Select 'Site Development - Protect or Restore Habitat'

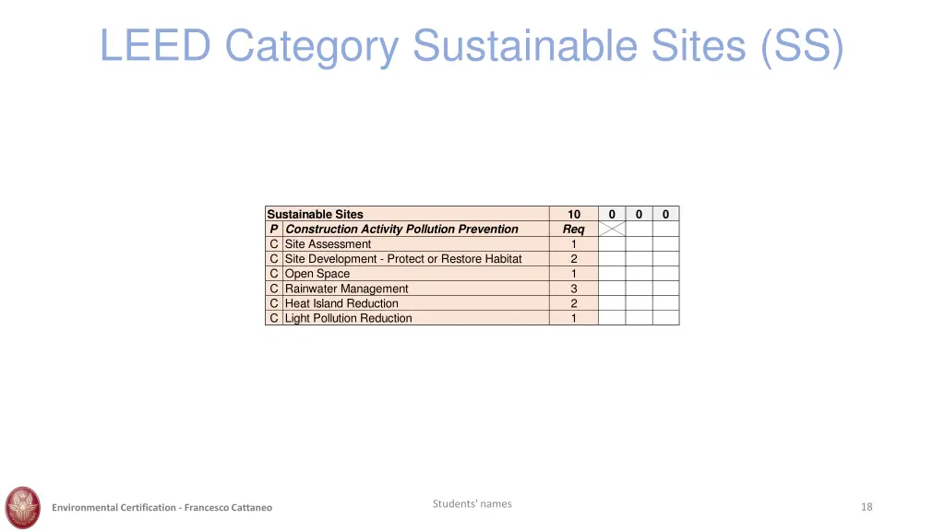(403, 259)
